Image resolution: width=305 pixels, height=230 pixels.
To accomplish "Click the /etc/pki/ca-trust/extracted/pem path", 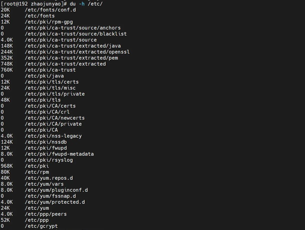I will (71, 58).
